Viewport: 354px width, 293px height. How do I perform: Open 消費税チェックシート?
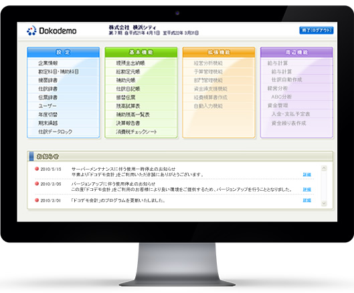[137, 131]
